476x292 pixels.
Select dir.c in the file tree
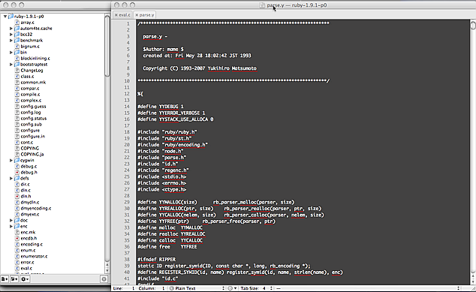click(26, 184)
